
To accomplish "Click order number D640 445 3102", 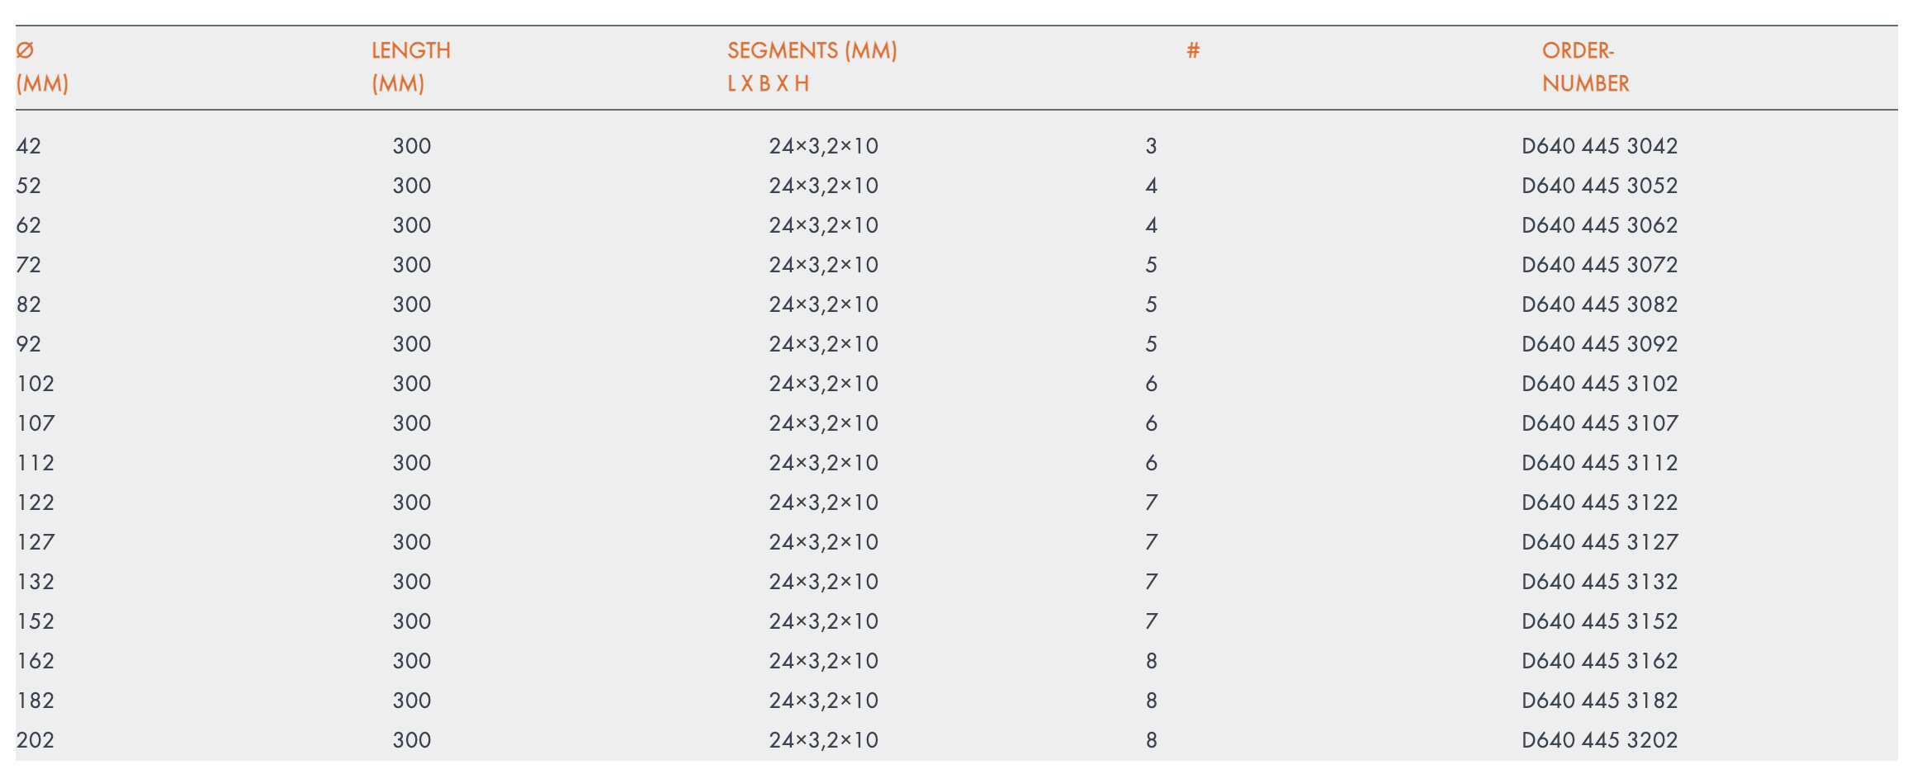I will (x=1599, y=384).
